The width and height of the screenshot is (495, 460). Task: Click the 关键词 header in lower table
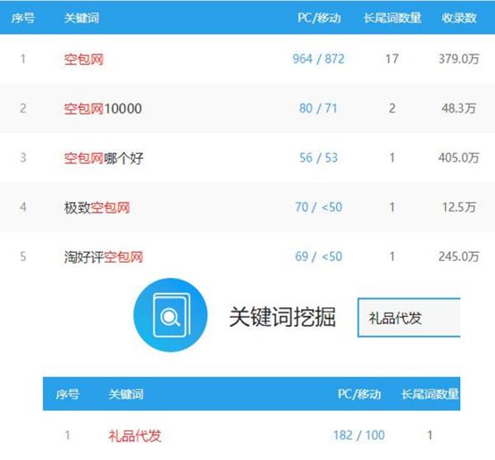click(x=126, y=394)
